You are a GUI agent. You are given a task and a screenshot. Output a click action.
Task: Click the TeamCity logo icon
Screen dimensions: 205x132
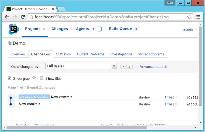[14, 29]
